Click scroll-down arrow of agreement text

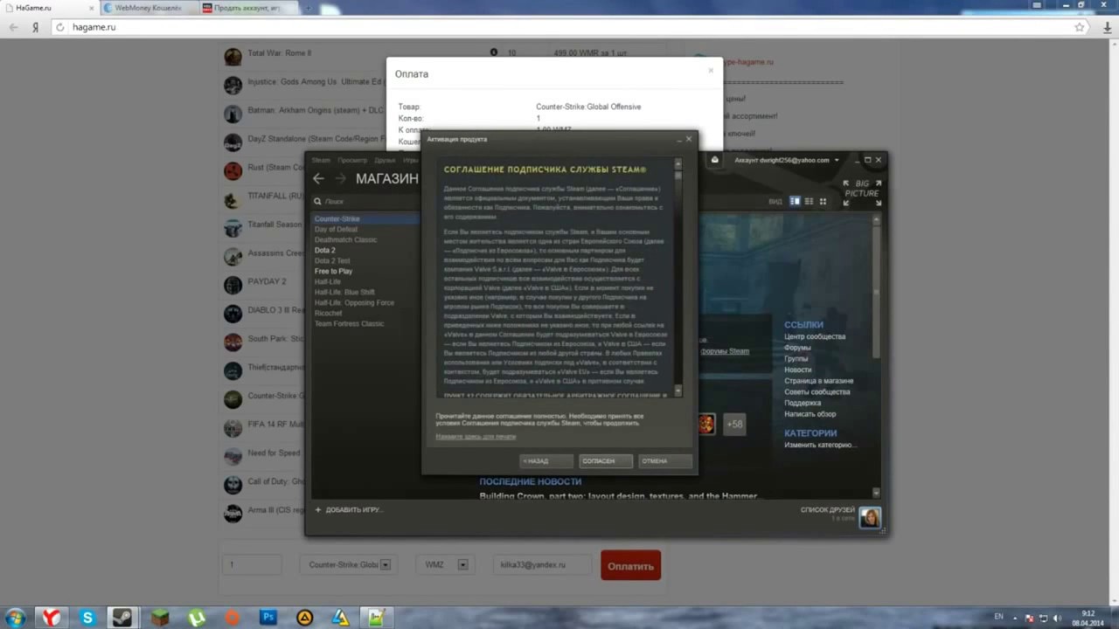pyautogui.click(x=678, y=392)
